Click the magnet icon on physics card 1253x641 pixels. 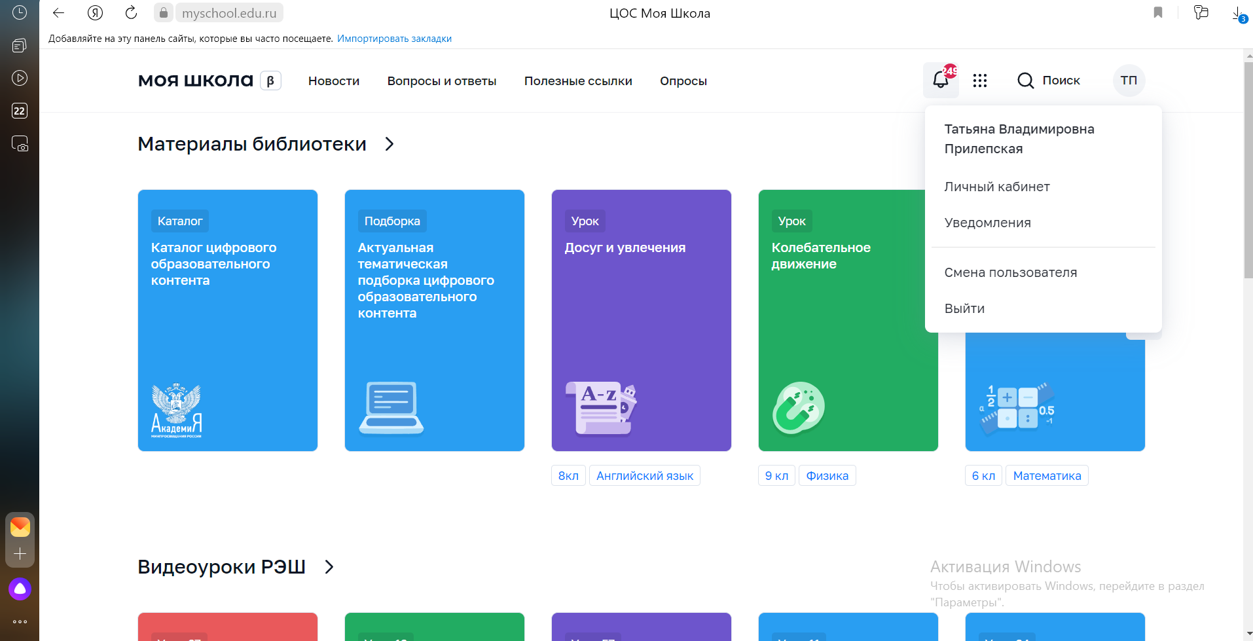pos(798,408)
